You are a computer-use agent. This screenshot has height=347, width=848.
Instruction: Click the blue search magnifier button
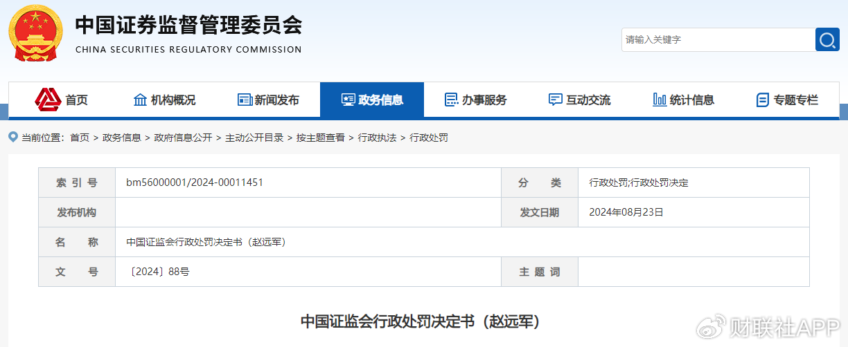click(827, 39)
